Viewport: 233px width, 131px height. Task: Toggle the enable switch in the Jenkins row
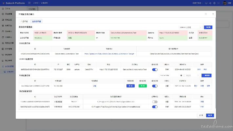click(155, 69)
